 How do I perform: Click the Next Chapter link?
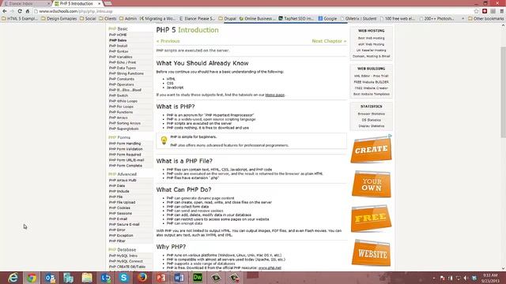pyautogui.click(x=329, y=41)
